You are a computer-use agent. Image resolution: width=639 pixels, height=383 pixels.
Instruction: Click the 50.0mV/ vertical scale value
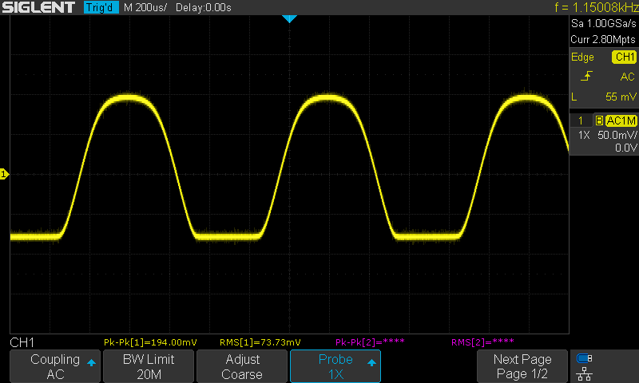coord(617,135)
